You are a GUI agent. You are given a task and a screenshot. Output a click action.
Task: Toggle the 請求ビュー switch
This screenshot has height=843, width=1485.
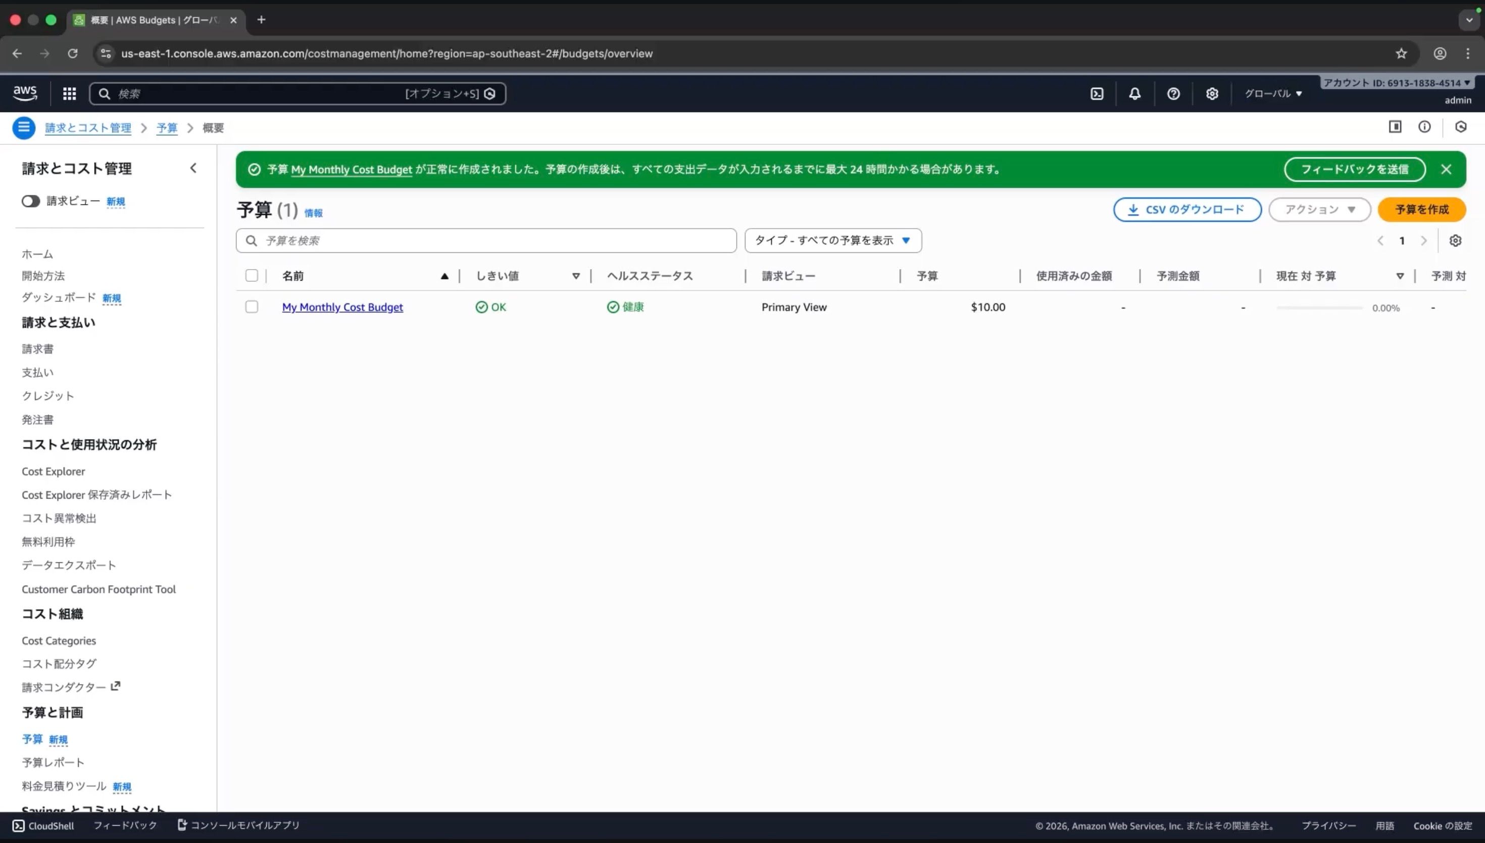tap(31, 201)
